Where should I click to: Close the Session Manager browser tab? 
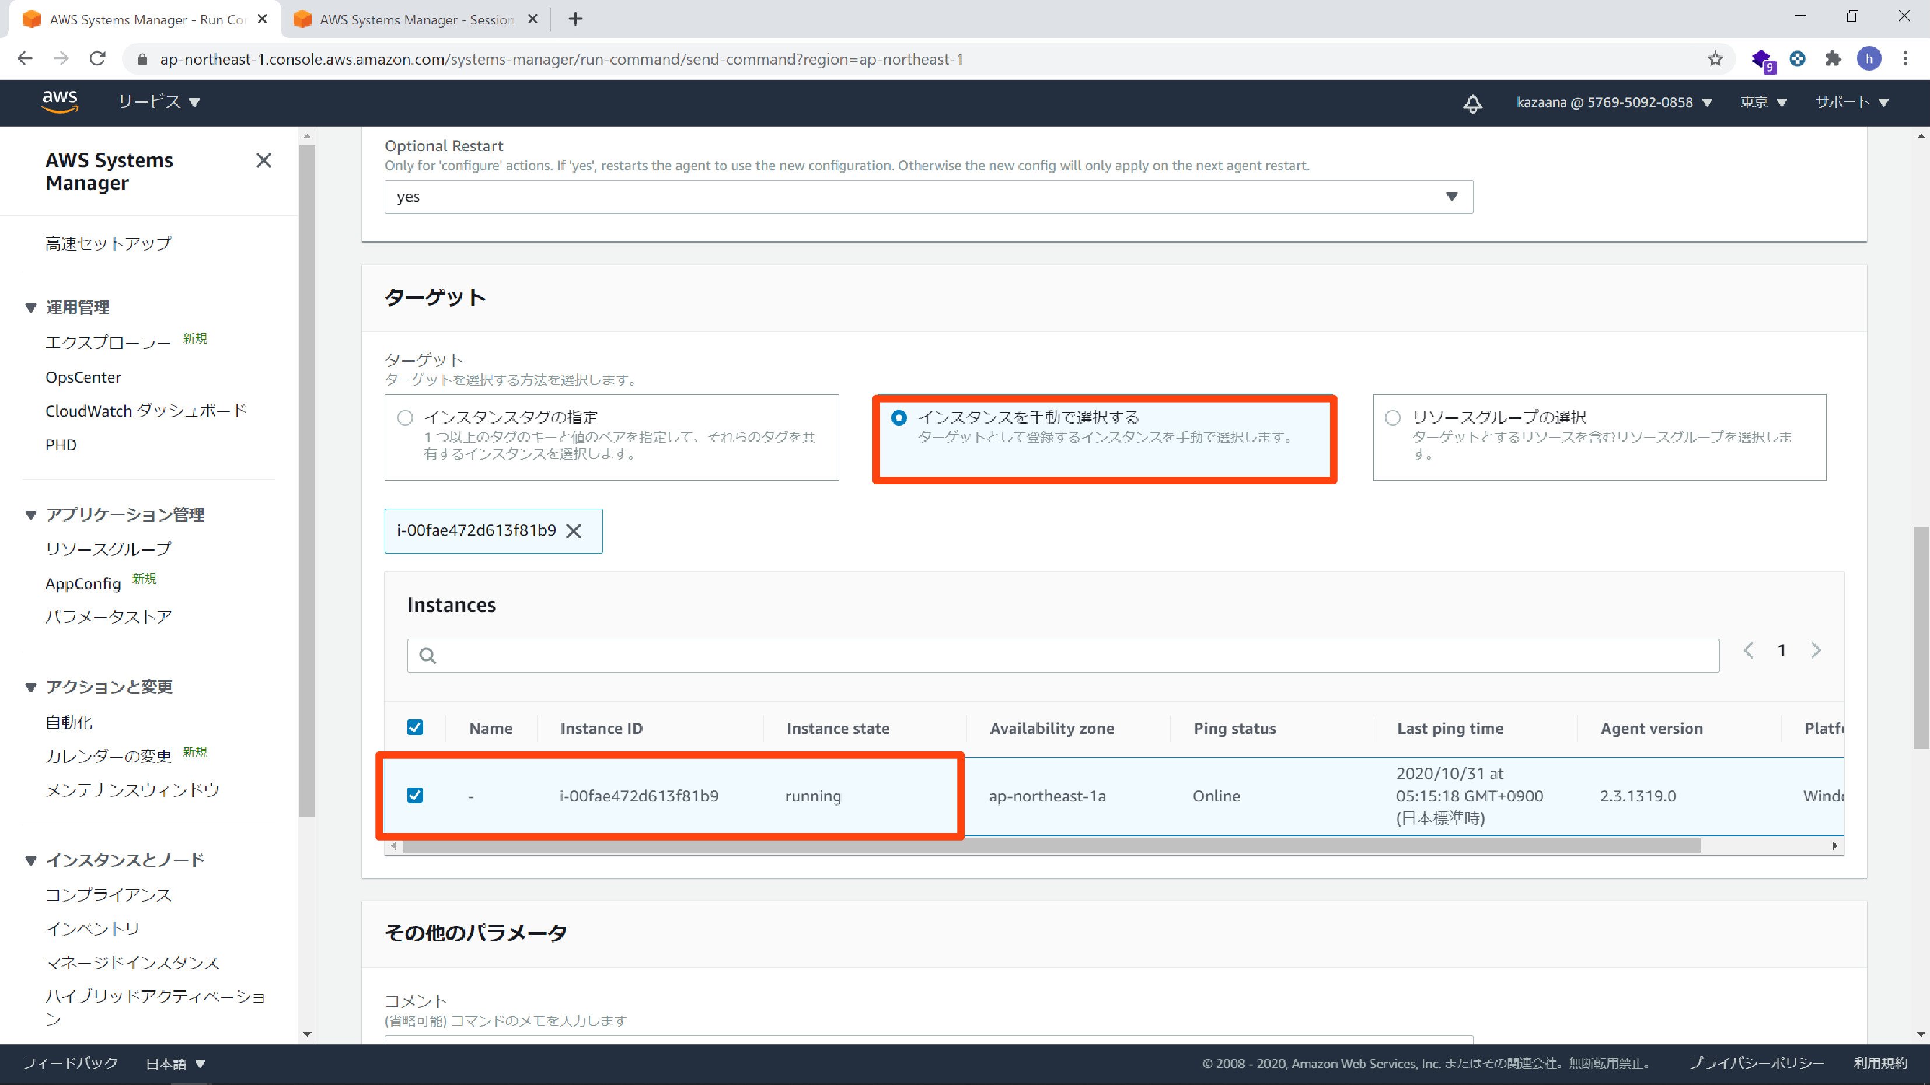tap(533, 19)
